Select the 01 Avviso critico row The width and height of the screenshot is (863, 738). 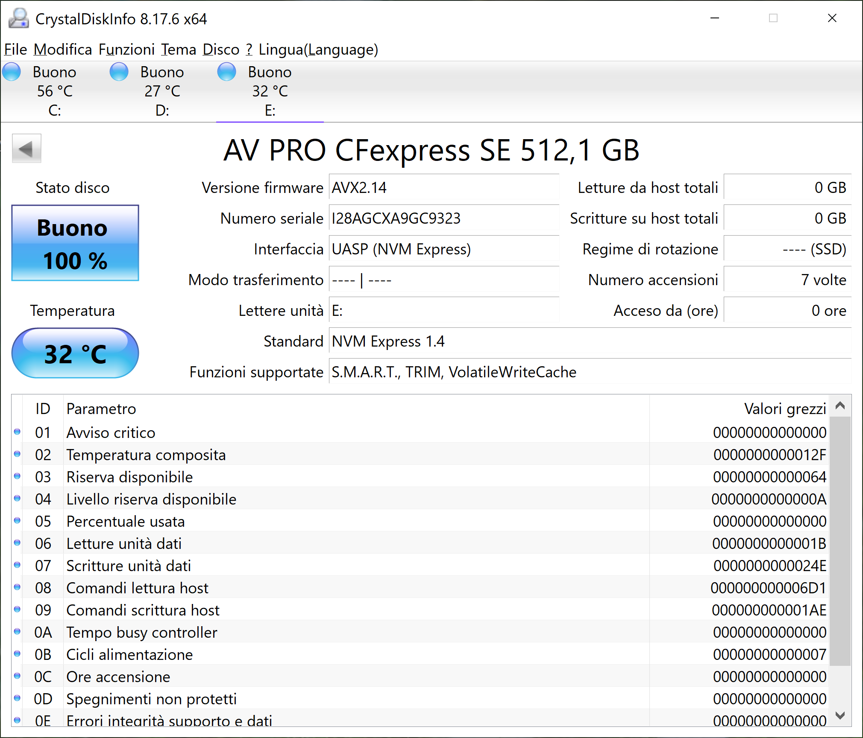point(420,432)
